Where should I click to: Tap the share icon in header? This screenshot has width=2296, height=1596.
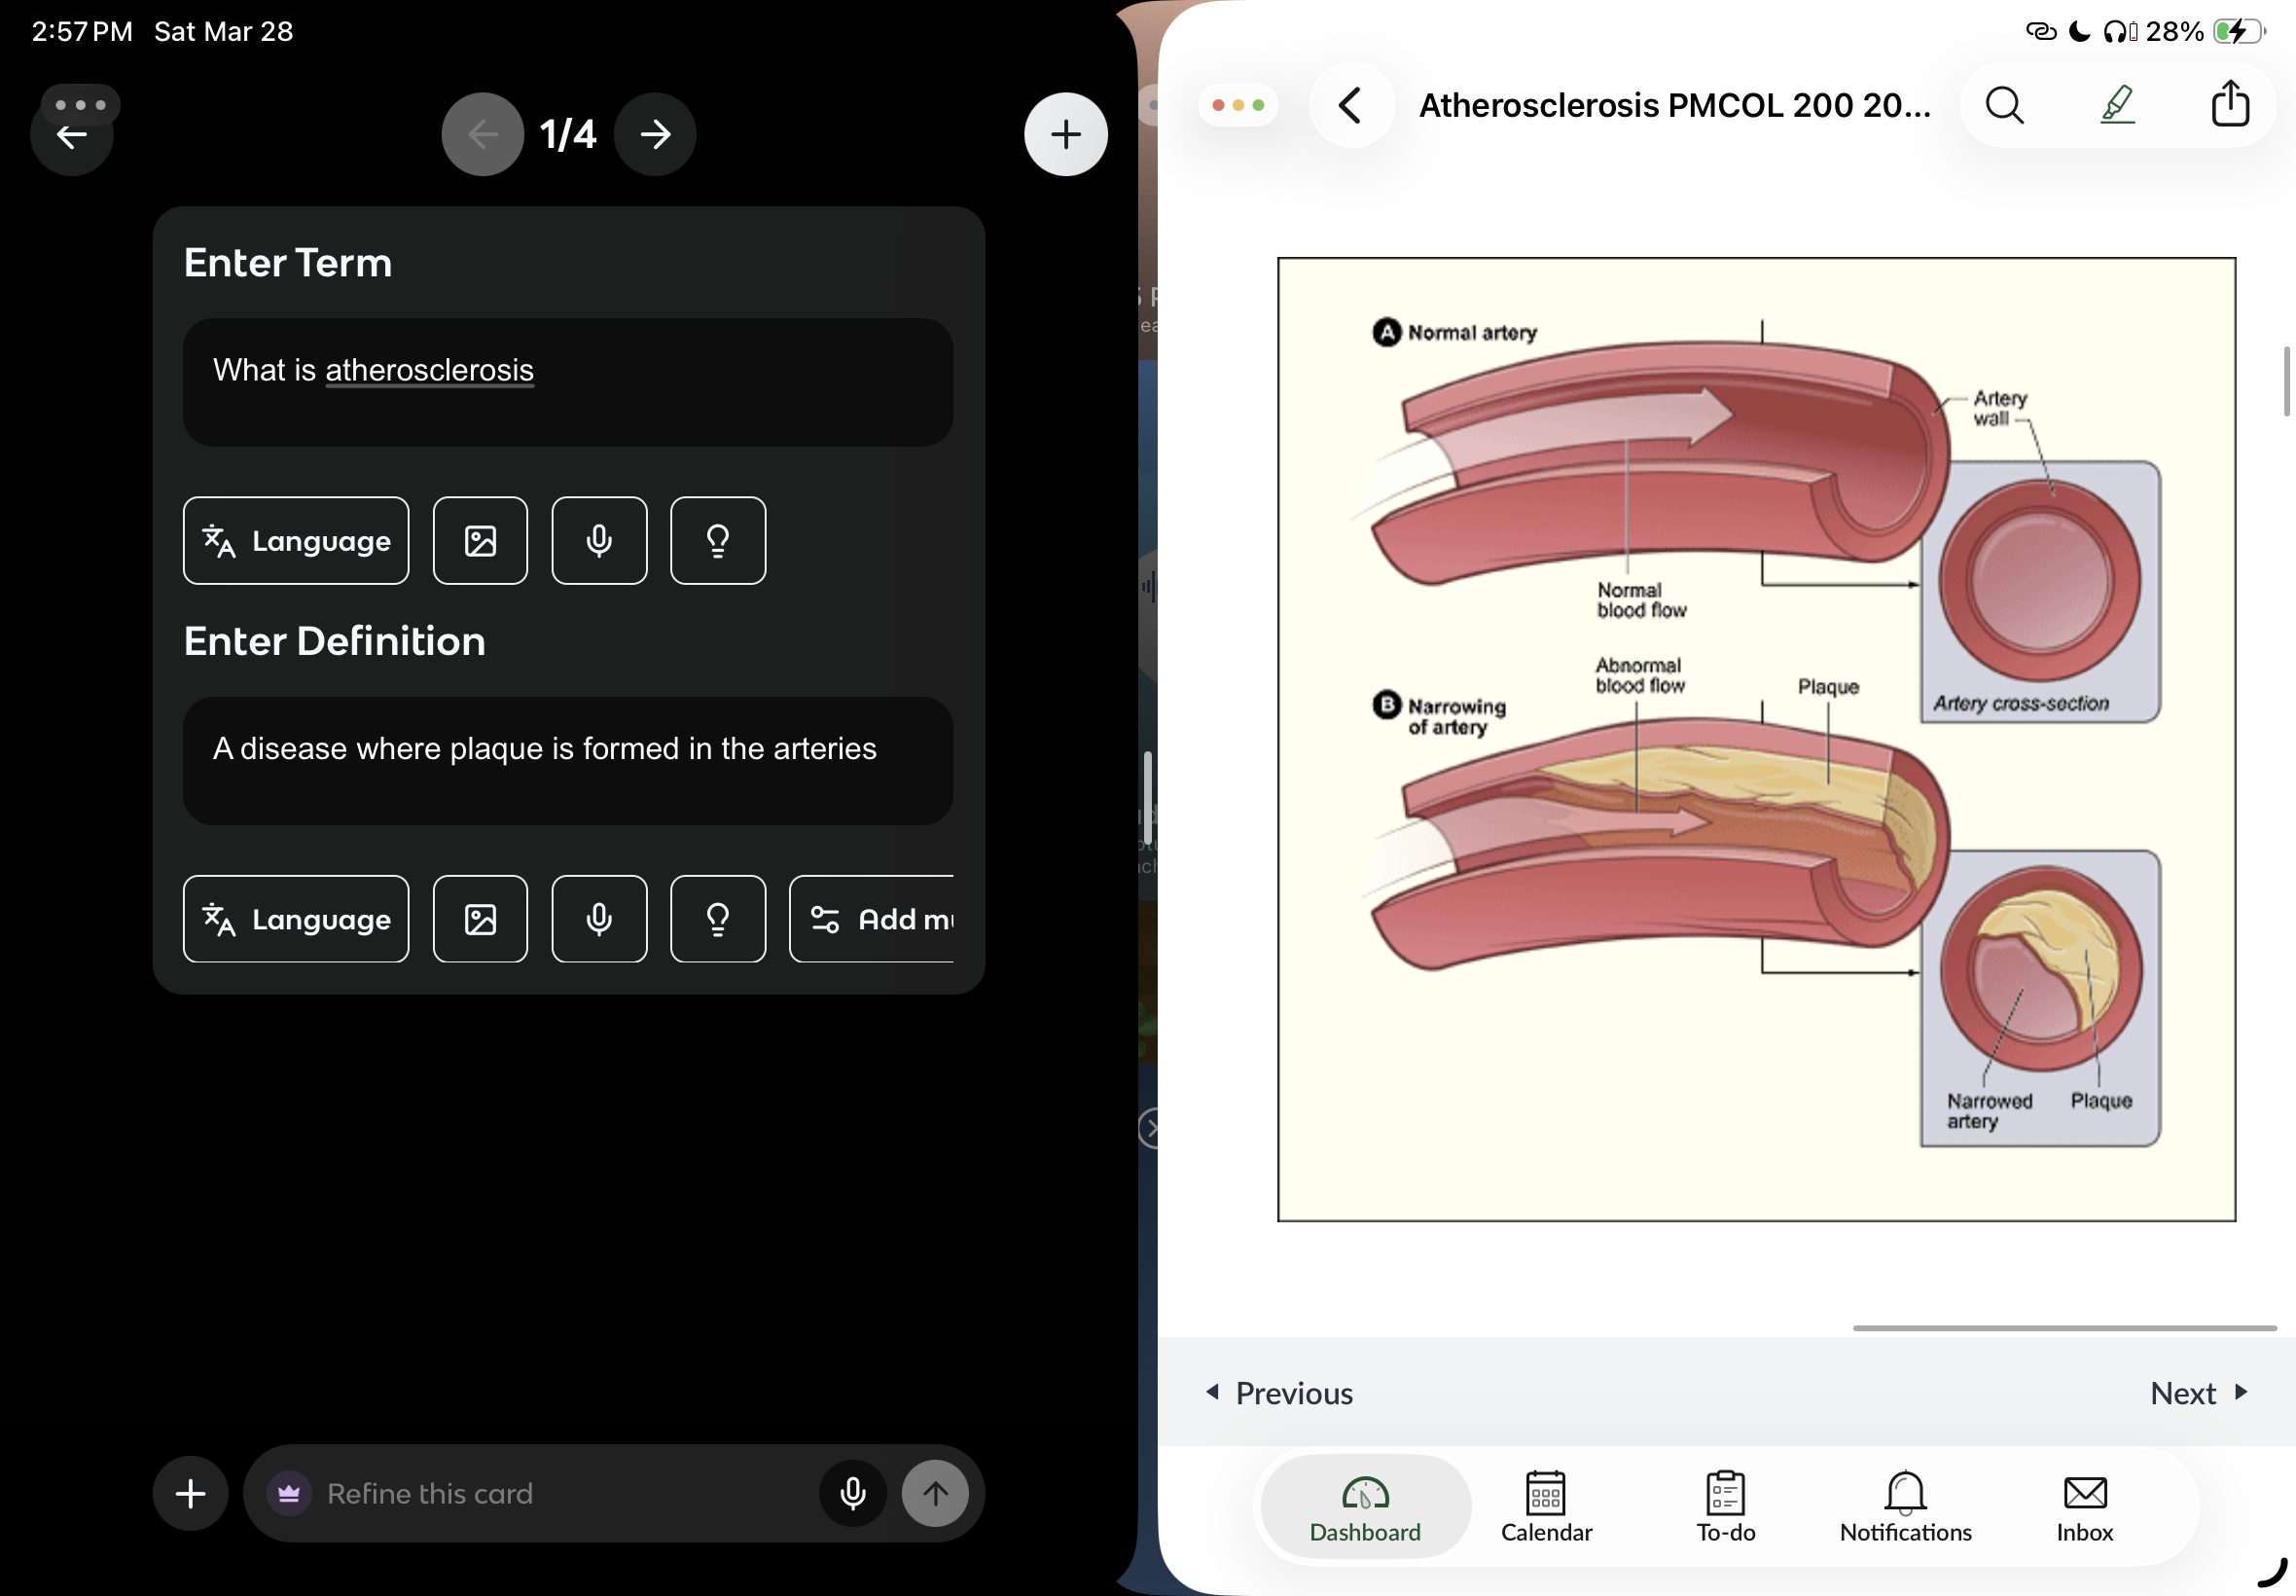coord(2229,105)
